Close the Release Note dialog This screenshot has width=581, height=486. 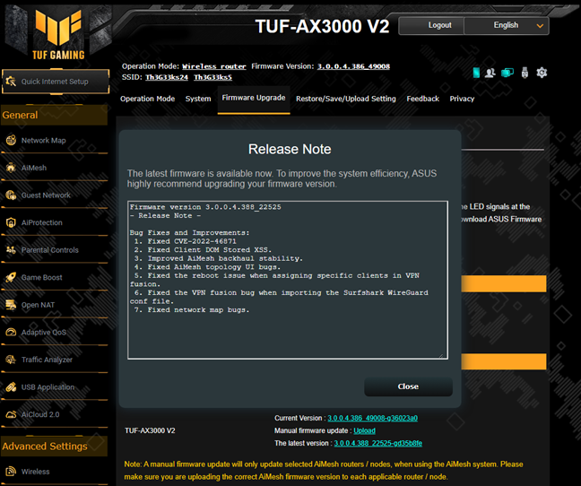tap(408, 386)
